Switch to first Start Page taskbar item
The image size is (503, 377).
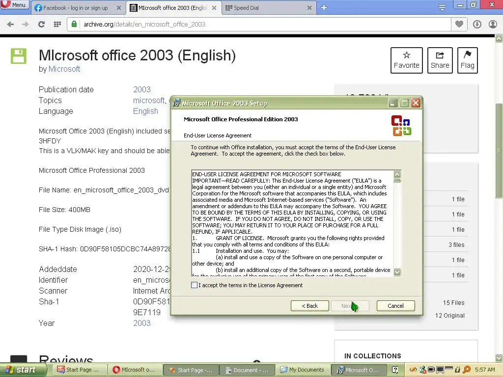(79, 370)
